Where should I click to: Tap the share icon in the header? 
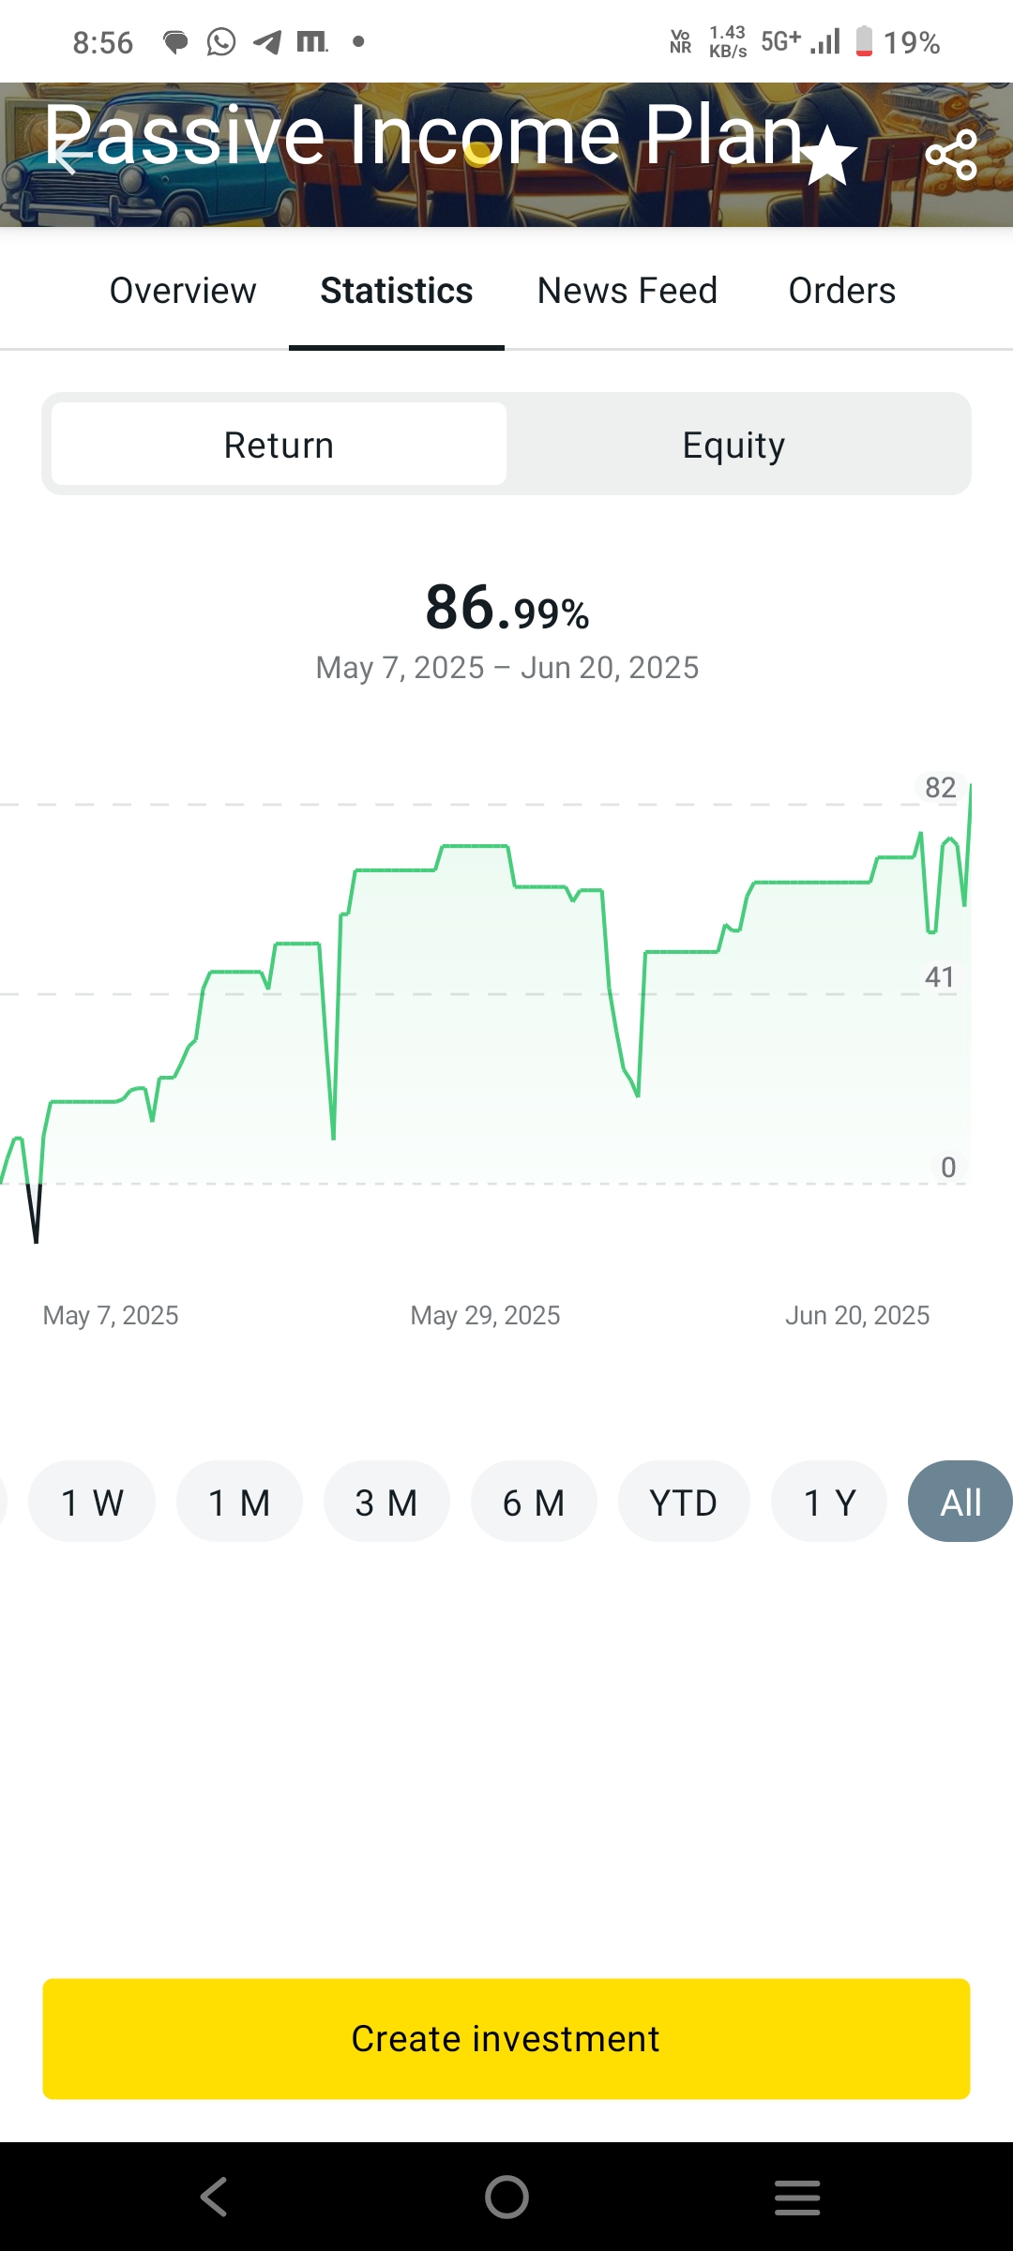tap(951, 156)
